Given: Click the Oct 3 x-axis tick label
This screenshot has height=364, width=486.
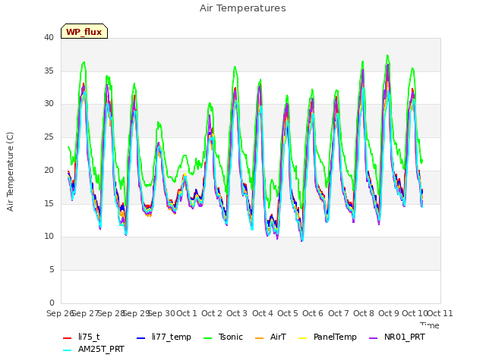Looking at the screenshot, I should click(x=237, y=313).
